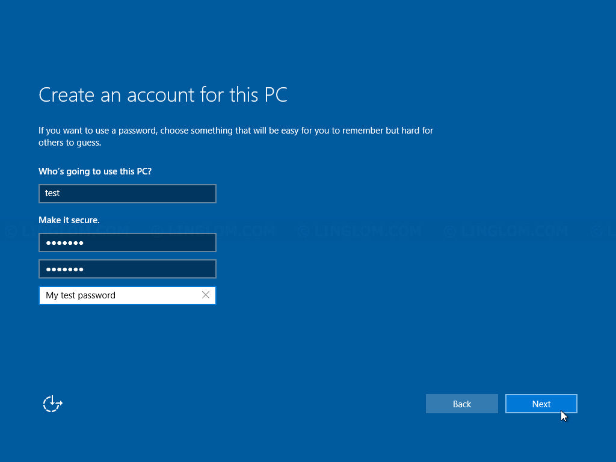Edit the username field containing test

[x=128, y=194]
